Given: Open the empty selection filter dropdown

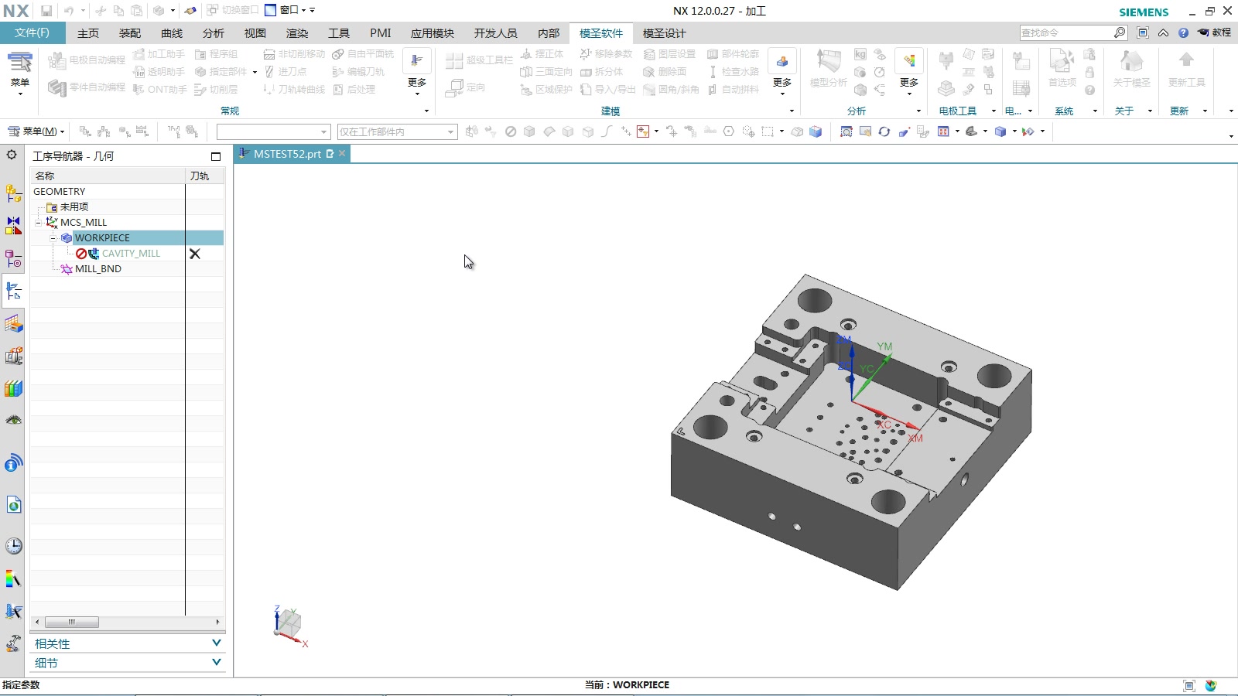Looking at the screenshot, I should click(273, 132).
